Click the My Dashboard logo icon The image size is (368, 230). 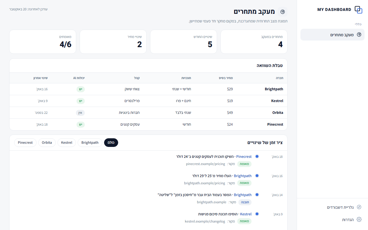[359, 10]
